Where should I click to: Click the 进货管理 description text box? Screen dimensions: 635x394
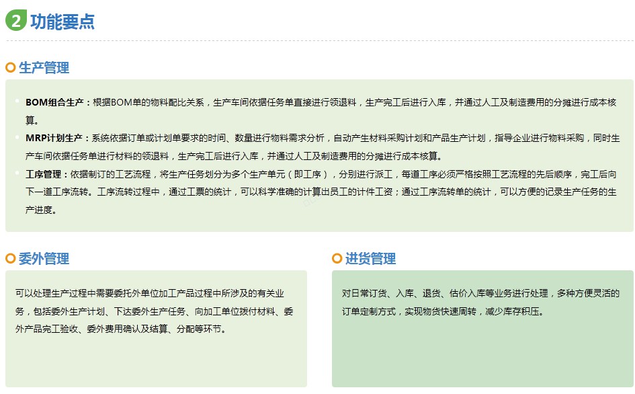(x=482, y=329)
